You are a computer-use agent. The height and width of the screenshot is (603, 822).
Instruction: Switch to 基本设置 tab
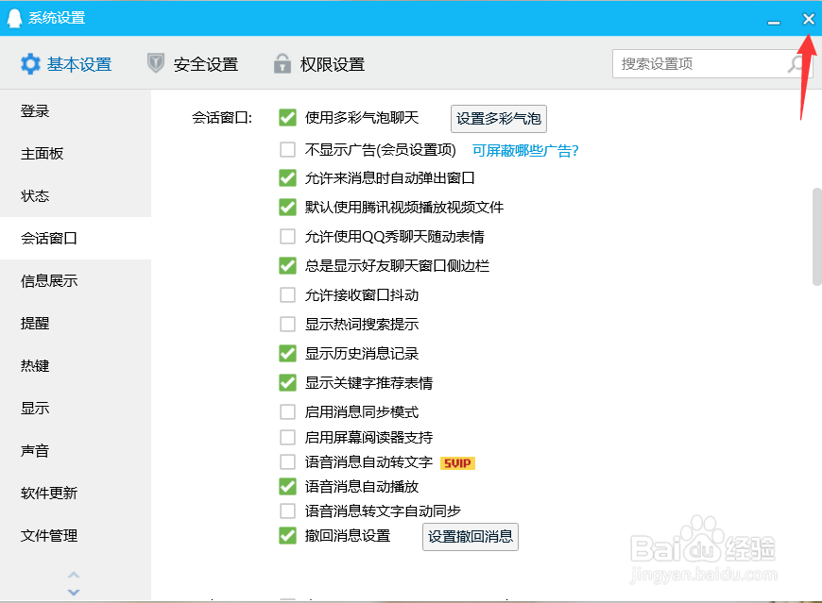(66, 64)
